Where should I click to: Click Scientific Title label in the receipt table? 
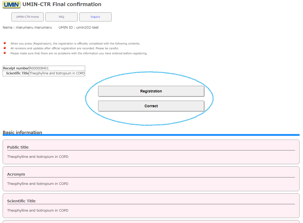[x=17, y=73]
